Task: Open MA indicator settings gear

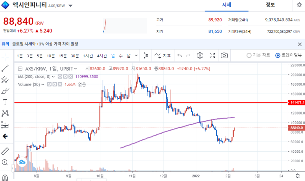Action: click(x=65, y=77)
